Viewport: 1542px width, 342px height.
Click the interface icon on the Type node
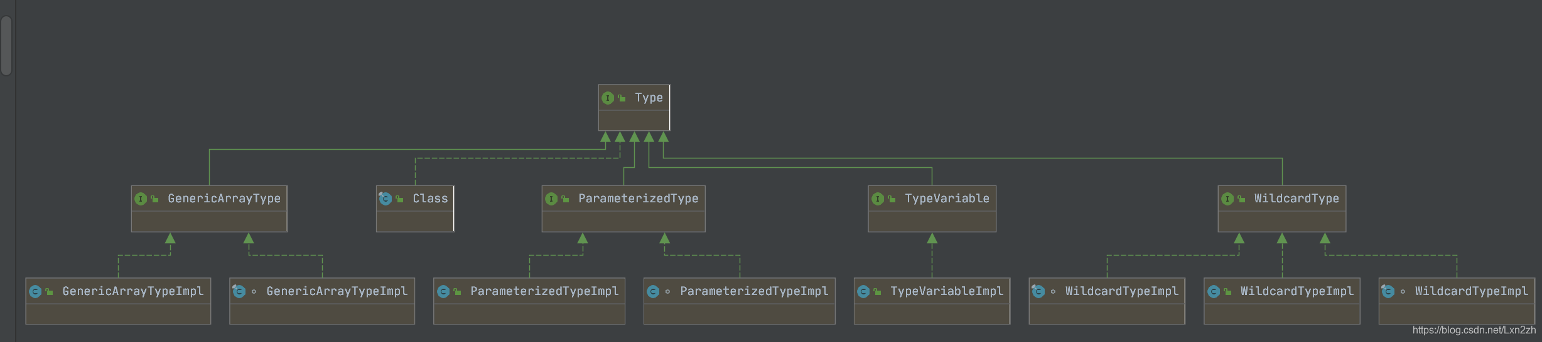pos(608,98)
